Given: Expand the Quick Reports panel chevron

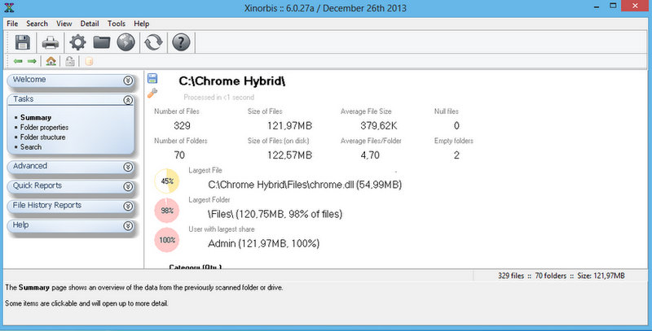Looking at the screenshot, I should click(x=128, y=187).
